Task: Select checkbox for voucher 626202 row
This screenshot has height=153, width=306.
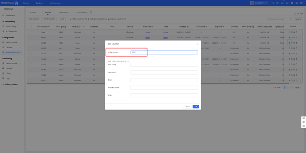Action: [x=31, y=48]
